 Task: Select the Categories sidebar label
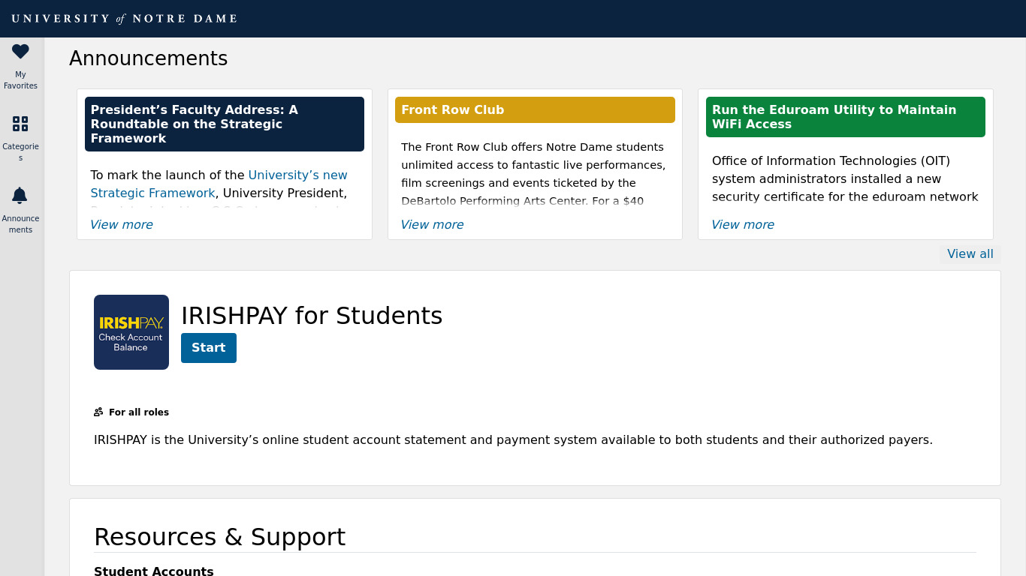coord(20,152)
